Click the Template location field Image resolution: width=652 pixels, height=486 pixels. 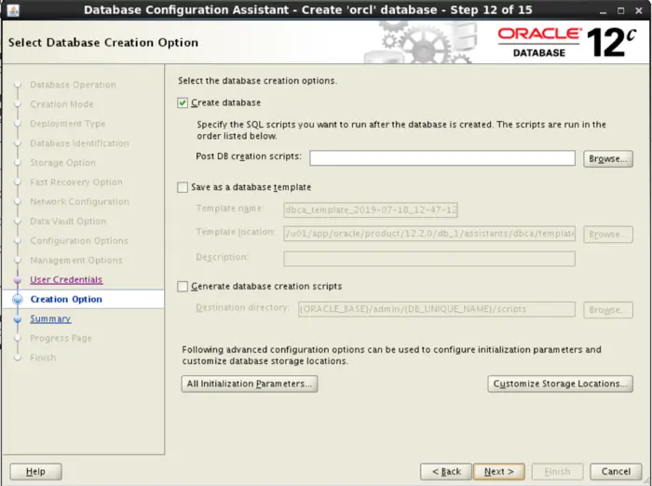point(429,234)
